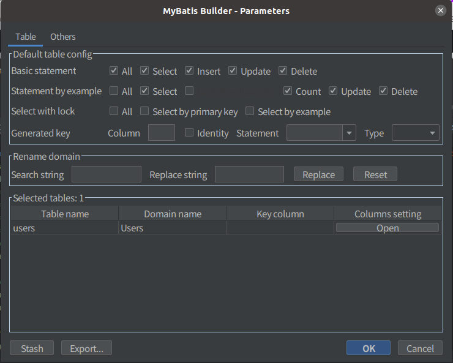This screenshot has width=453, height=363.
Task: Check the disabled checkbox after Select by example row
Action: click(189, 91)
